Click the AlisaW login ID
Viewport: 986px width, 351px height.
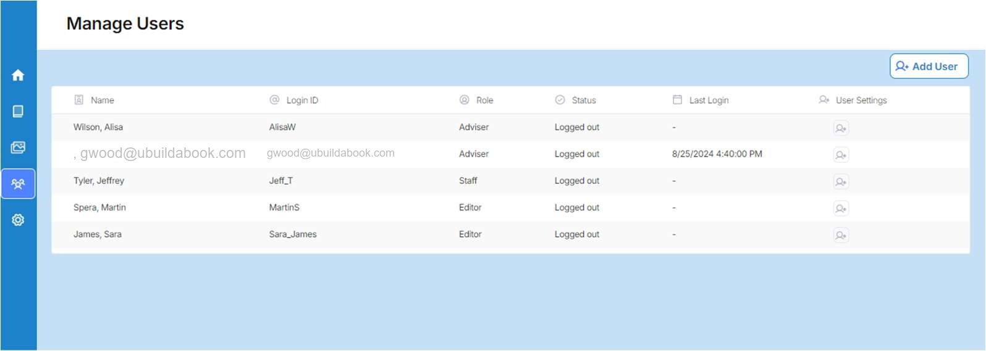[x=282, y=127]
